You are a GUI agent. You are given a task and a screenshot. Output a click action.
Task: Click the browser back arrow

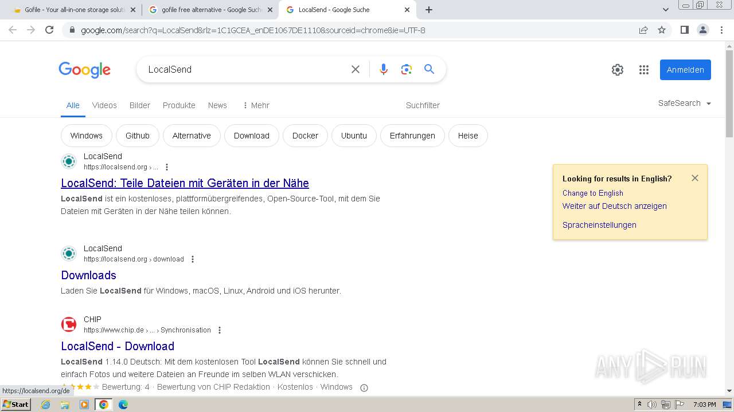click(13, 30)
